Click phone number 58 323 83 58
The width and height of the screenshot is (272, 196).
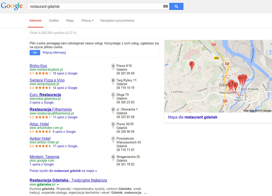click(125, 117)
